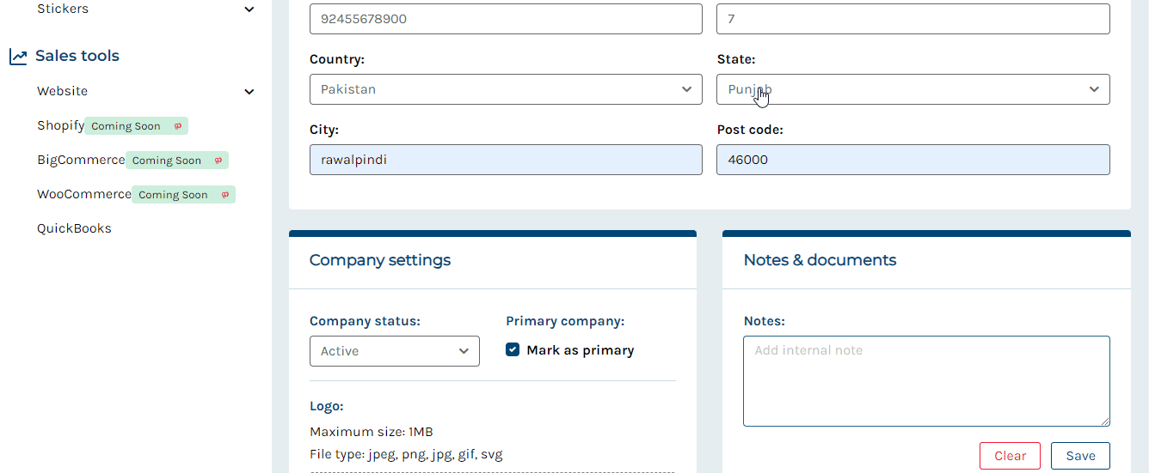Click the Shopify Coming Soon badge icon
1149x473 pixels.
point(178,126)
